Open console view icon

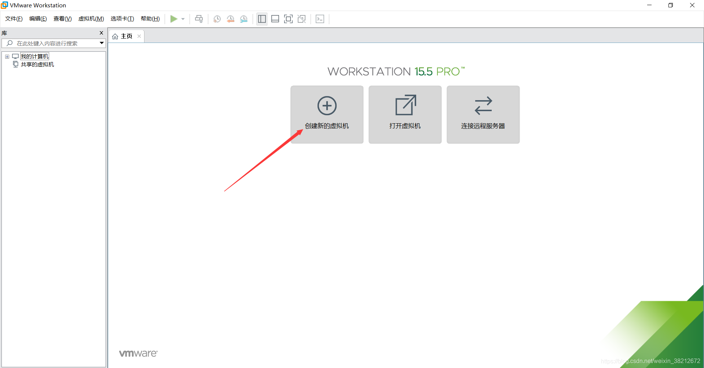point(320,19)
